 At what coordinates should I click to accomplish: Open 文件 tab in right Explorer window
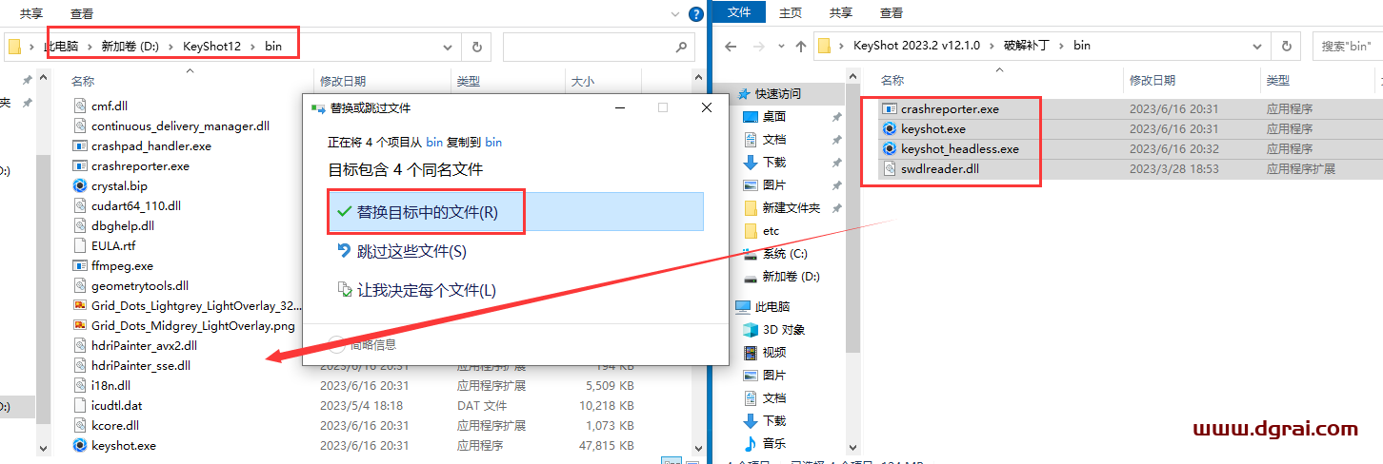coord(739,12)
